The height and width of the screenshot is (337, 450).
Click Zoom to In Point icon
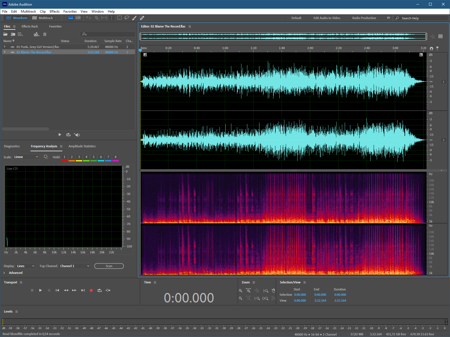(x=257, y=298)
